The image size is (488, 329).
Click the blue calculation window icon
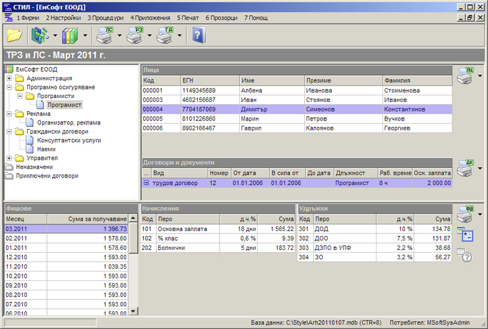[x=465, y=234]
